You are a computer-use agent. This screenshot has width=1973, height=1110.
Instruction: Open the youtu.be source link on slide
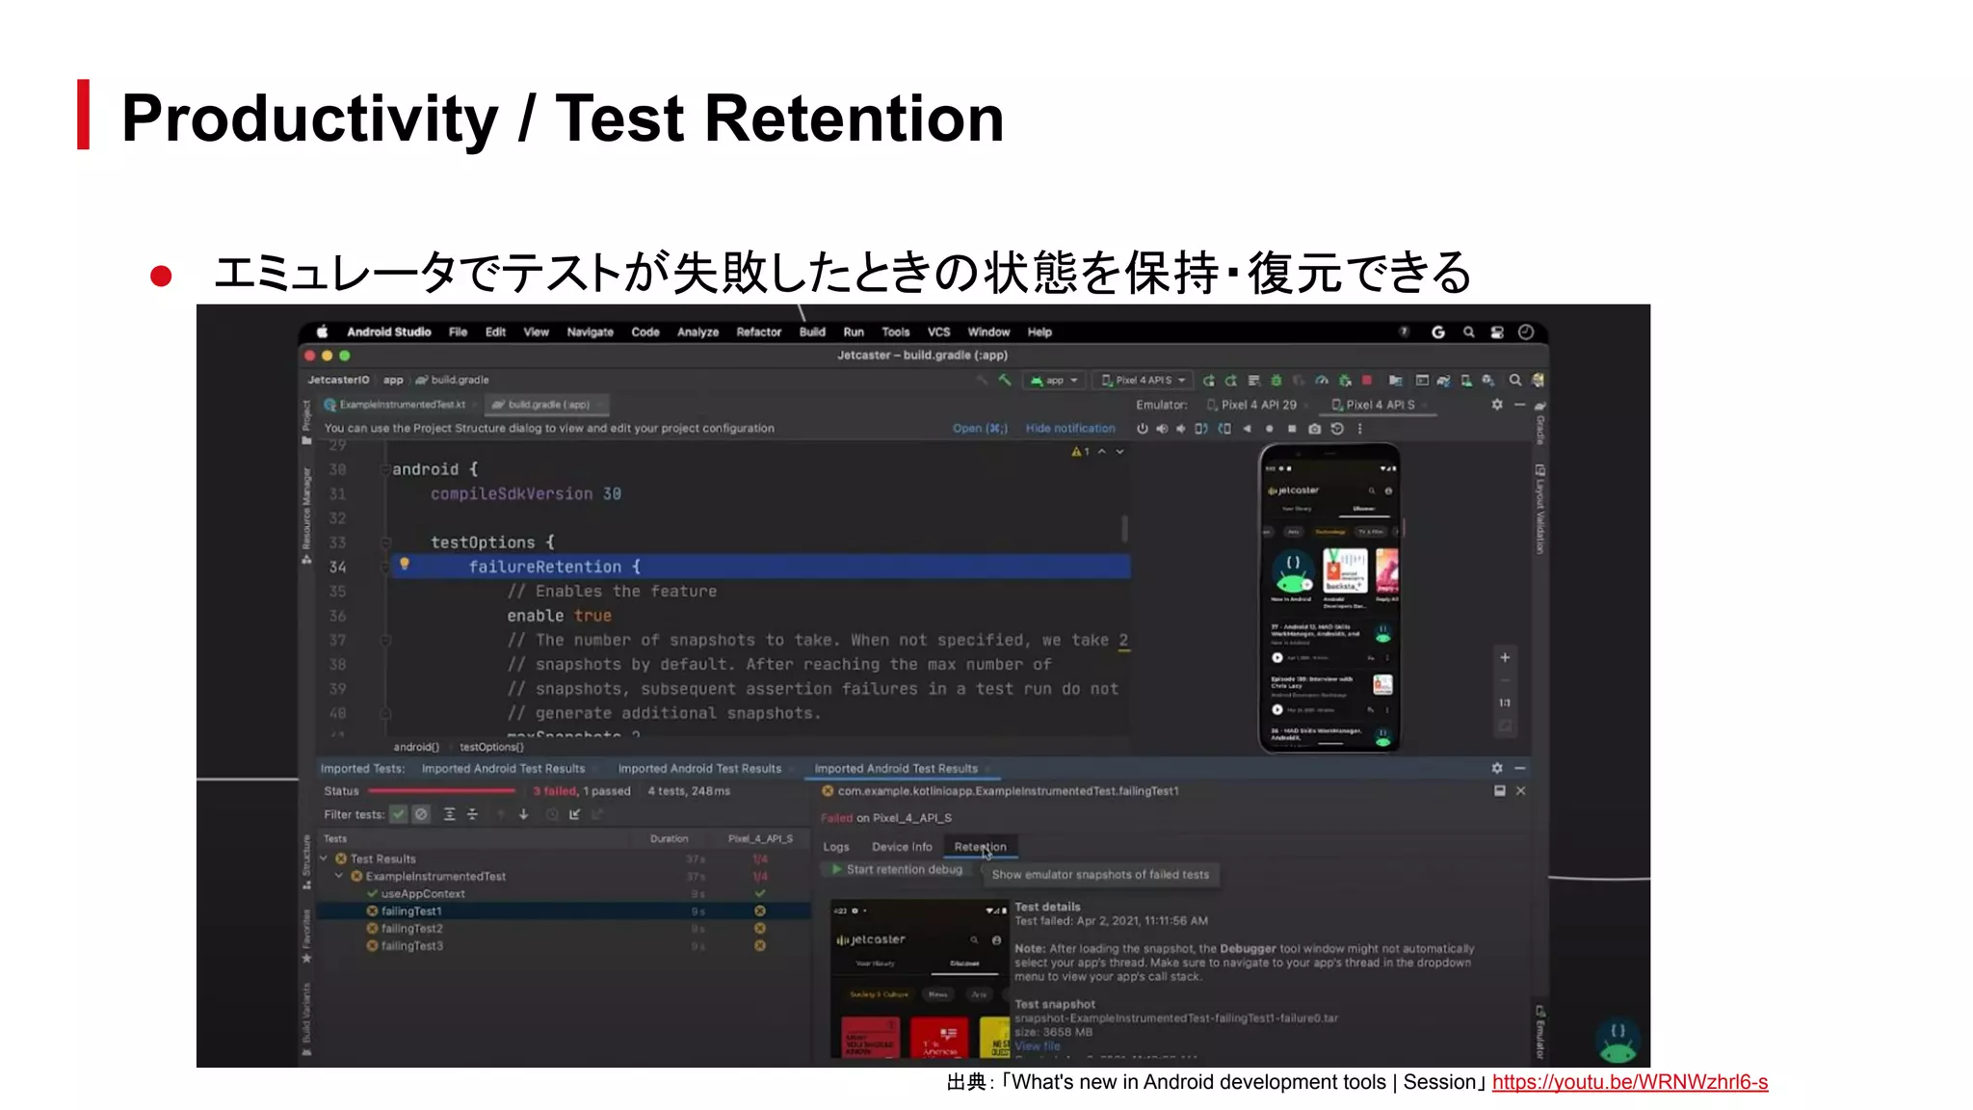(1630, 1082)
